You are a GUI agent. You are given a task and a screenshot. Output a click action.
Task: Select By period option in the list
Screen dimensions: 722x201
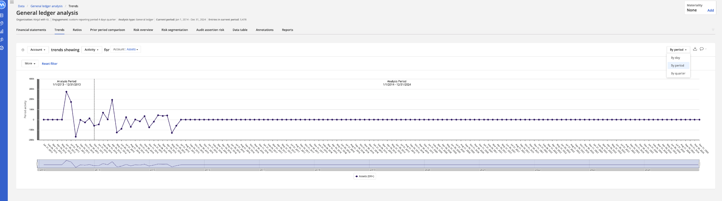(678, 65)
